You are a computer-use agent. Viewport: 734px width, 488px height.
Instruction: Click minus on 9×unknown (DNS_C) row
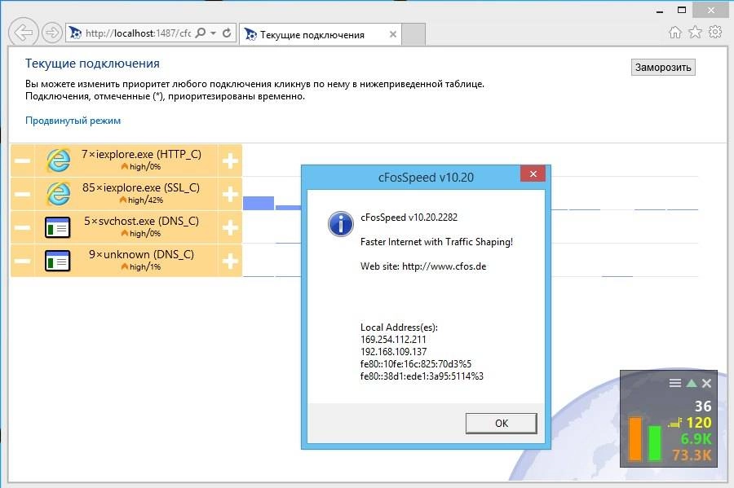tap(22, 261)
